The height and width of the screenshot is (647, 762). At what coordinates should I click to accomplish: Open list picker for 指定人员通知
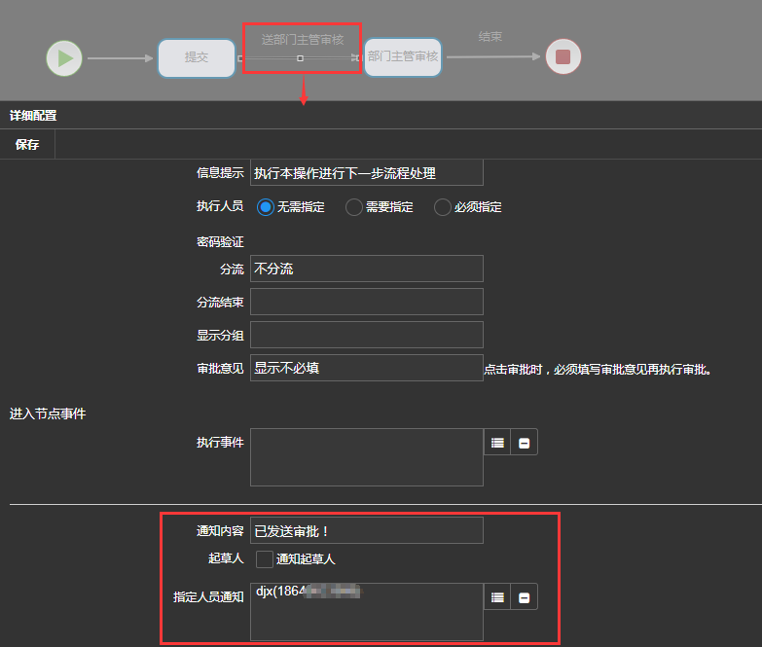(497, 597)
